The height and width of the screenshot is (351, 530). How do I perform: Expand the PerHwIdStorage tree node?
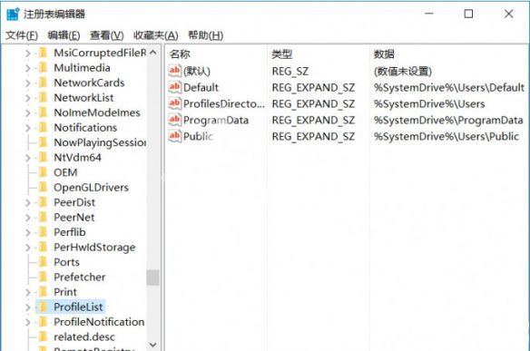[28, 248]
